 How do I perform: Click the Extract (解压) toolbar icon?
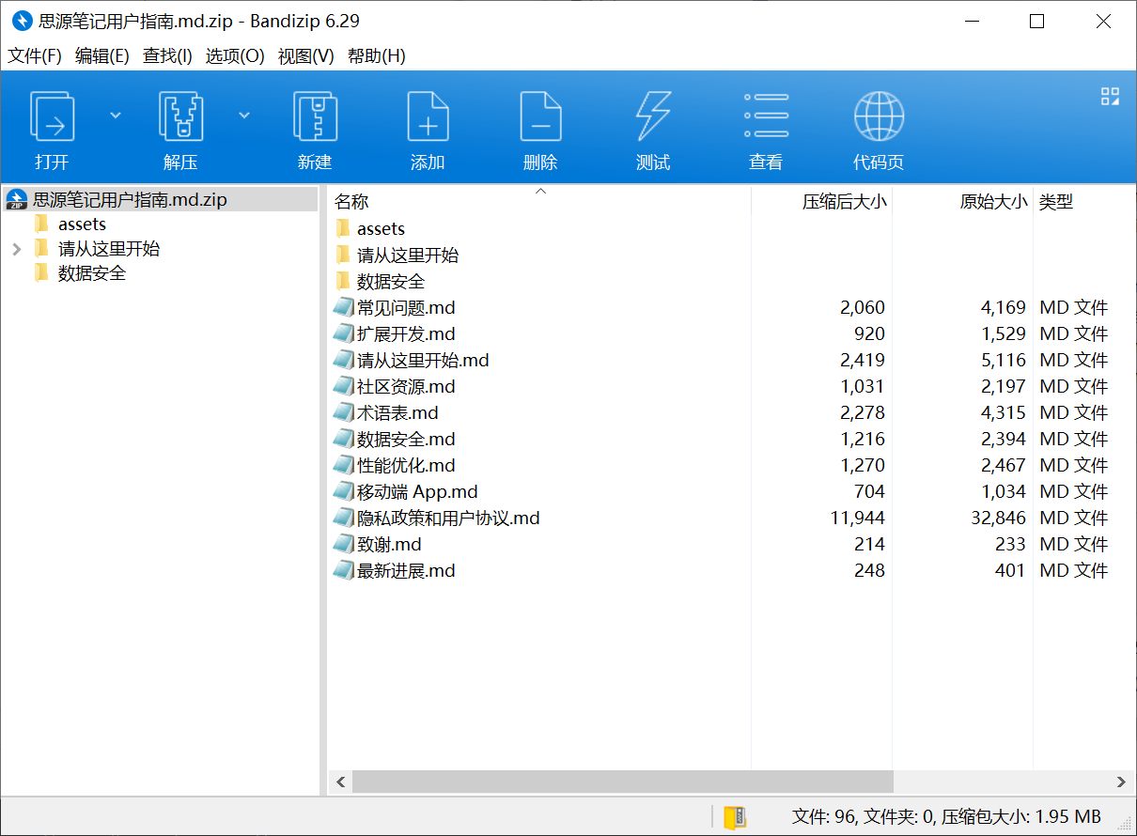[x=180, y=116]
